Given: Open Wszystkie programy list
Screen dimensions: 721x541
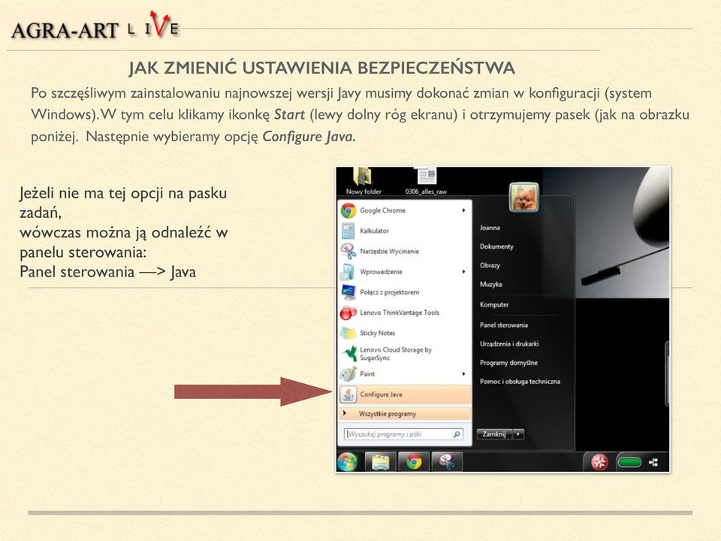Looking at the screenshot, I should coord(405,413).
